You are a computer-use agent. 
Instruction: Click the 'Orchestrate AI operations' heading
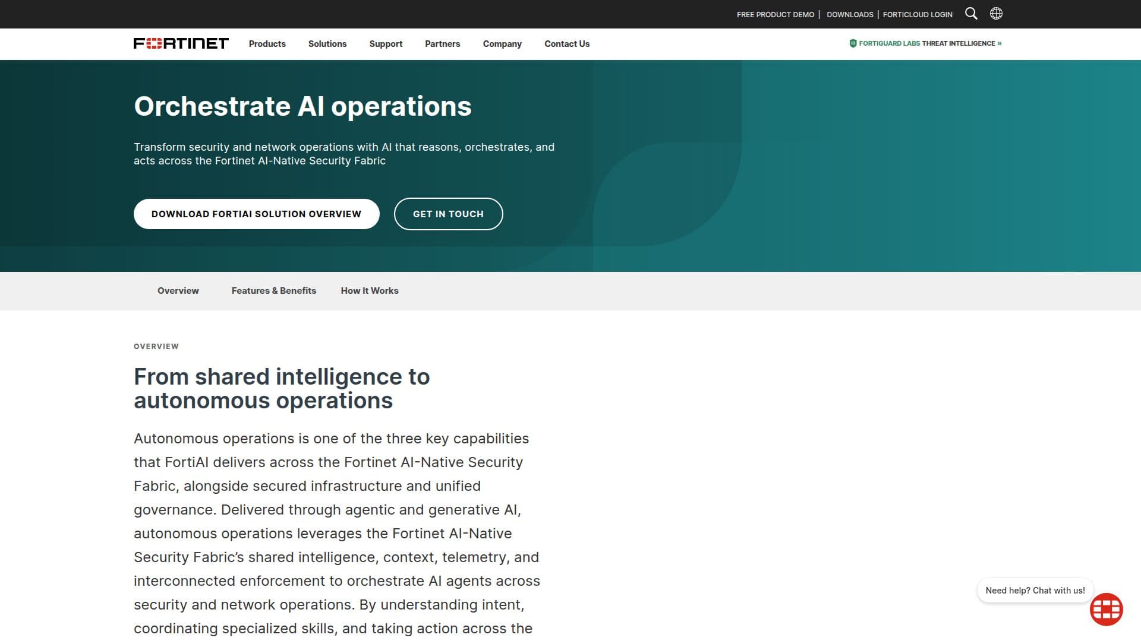302,107
